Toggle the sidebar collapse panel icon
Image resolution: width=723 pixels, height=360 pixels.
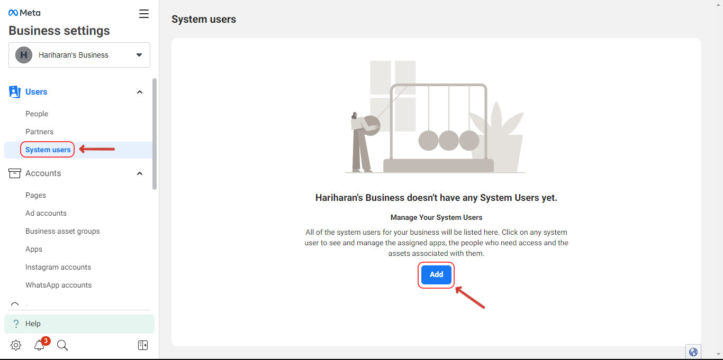[x=143, y=345]
